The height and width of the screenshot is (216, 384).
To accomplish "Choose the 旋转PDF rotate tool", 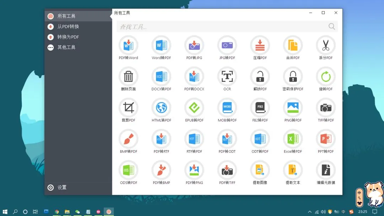I will (326, 79).
